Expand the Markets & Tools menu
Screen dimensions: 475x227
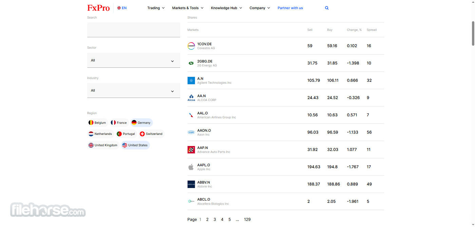click(x=188, y=8)
